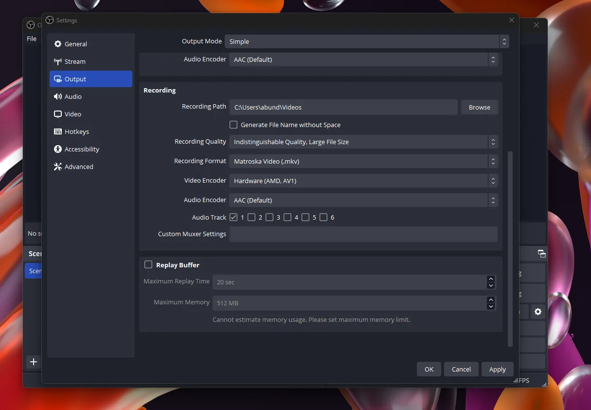Open Accessibility settings icon

(58, 149)
